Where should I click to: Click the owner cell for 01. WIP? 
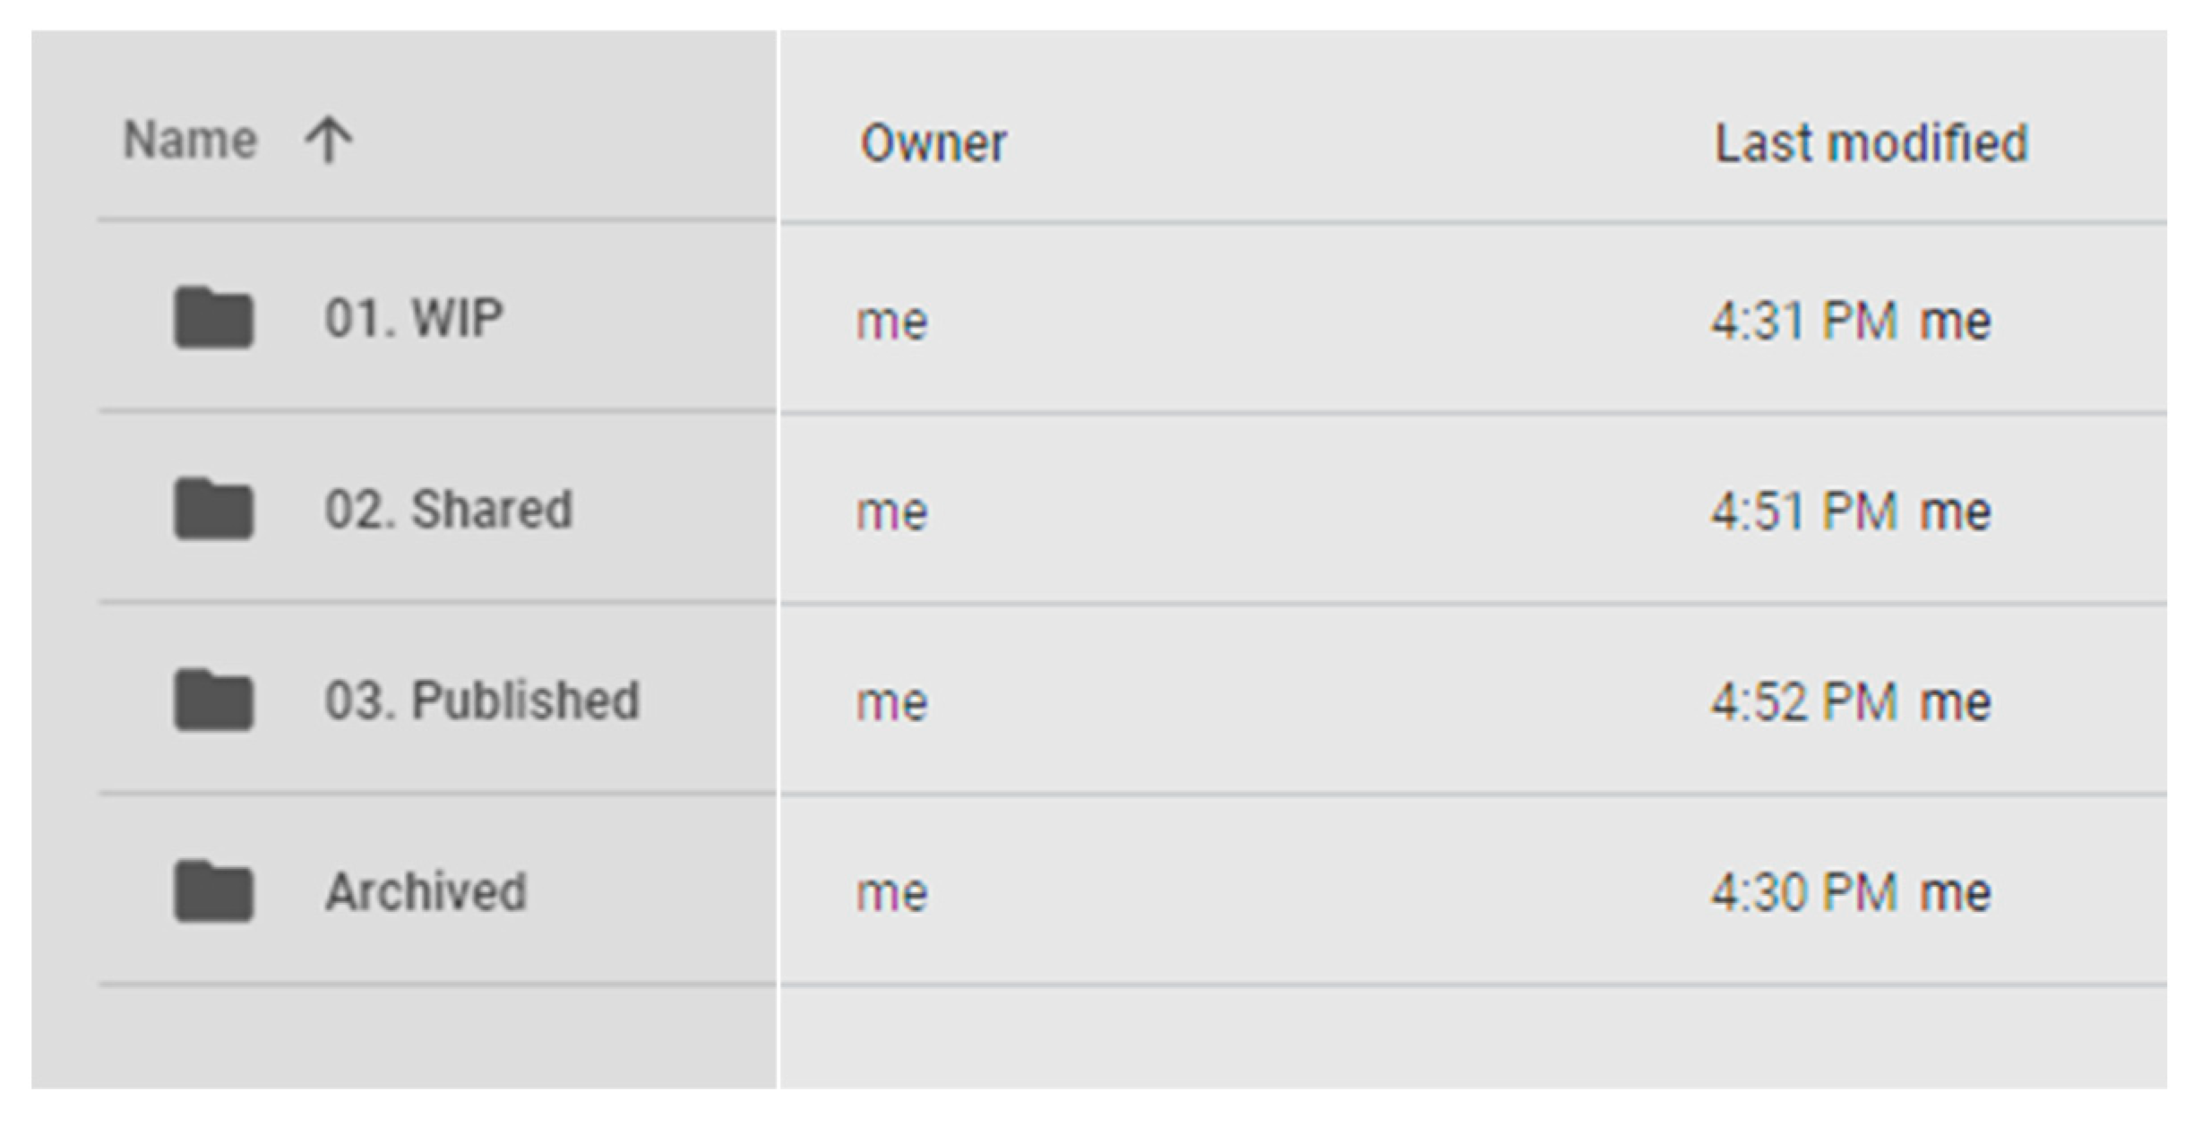tap(891, 322)
